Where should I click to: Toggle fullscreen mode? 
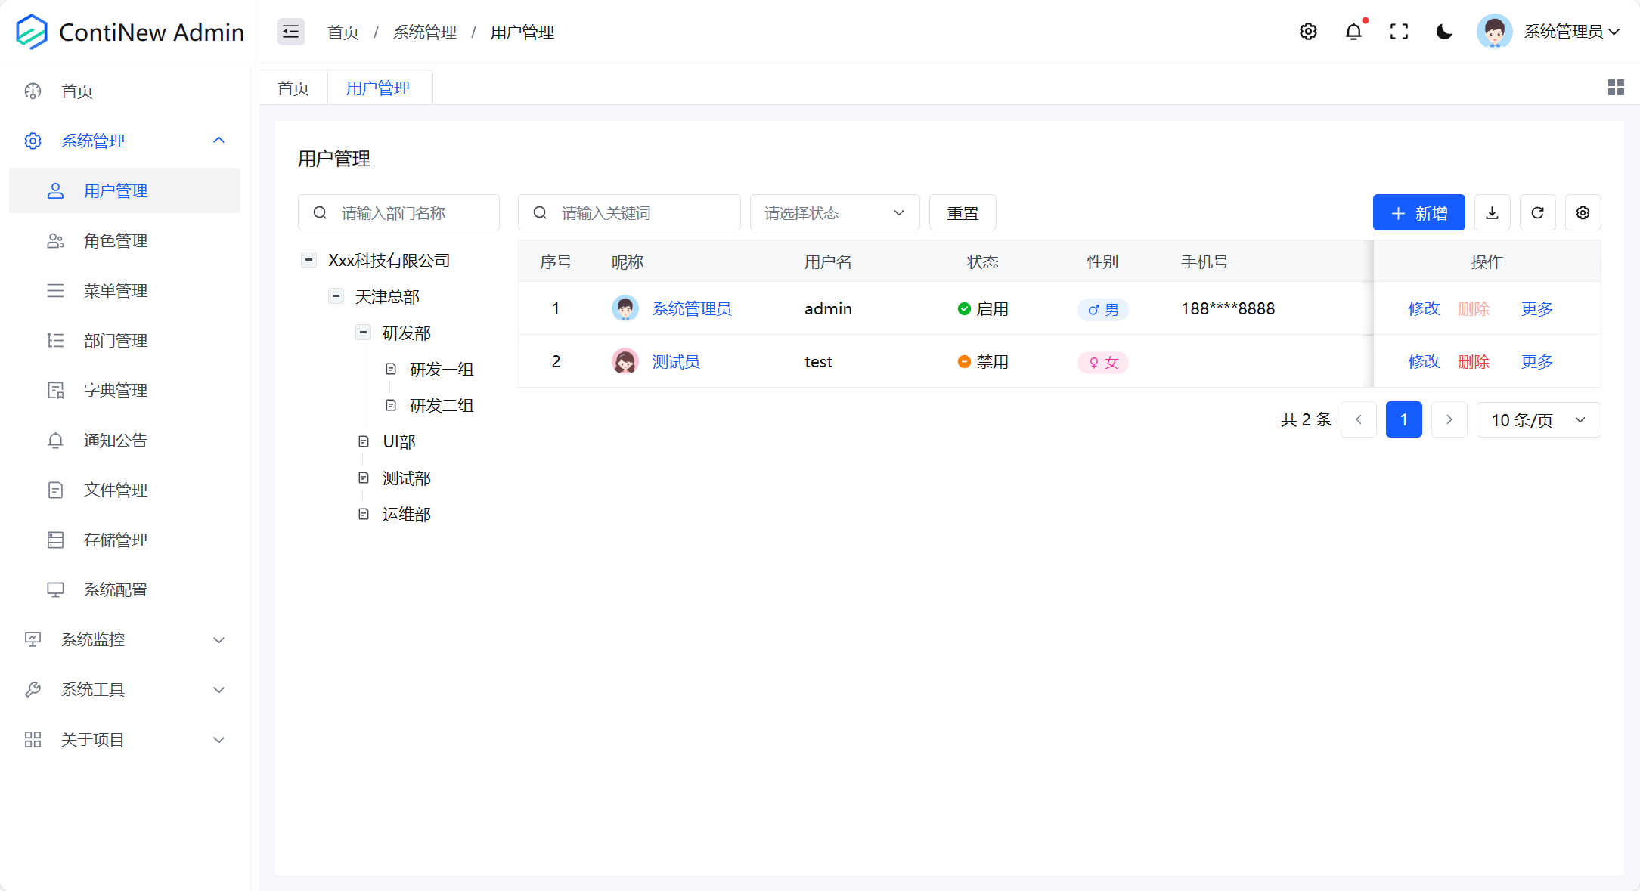click(x=1399, y=32)
